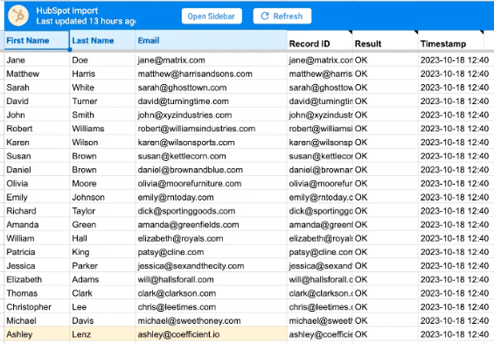494x344 pixels.
Task: Open the Coefficient sidebar
Action: pyautogui.click(x=212, y=16)
